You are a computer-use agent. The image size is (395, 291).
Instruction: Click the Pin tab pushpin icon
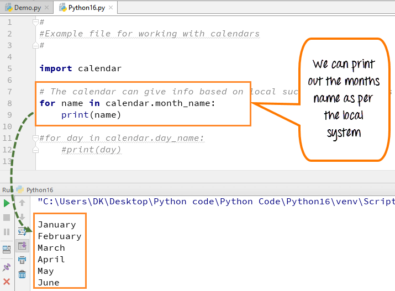tap(7, 267)
